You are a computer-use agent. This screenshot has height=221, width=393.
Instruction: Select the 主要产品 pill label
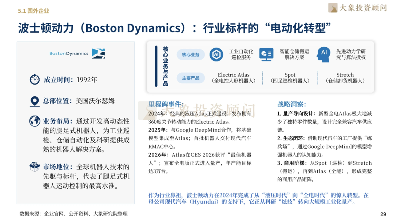tap(190, 78)
